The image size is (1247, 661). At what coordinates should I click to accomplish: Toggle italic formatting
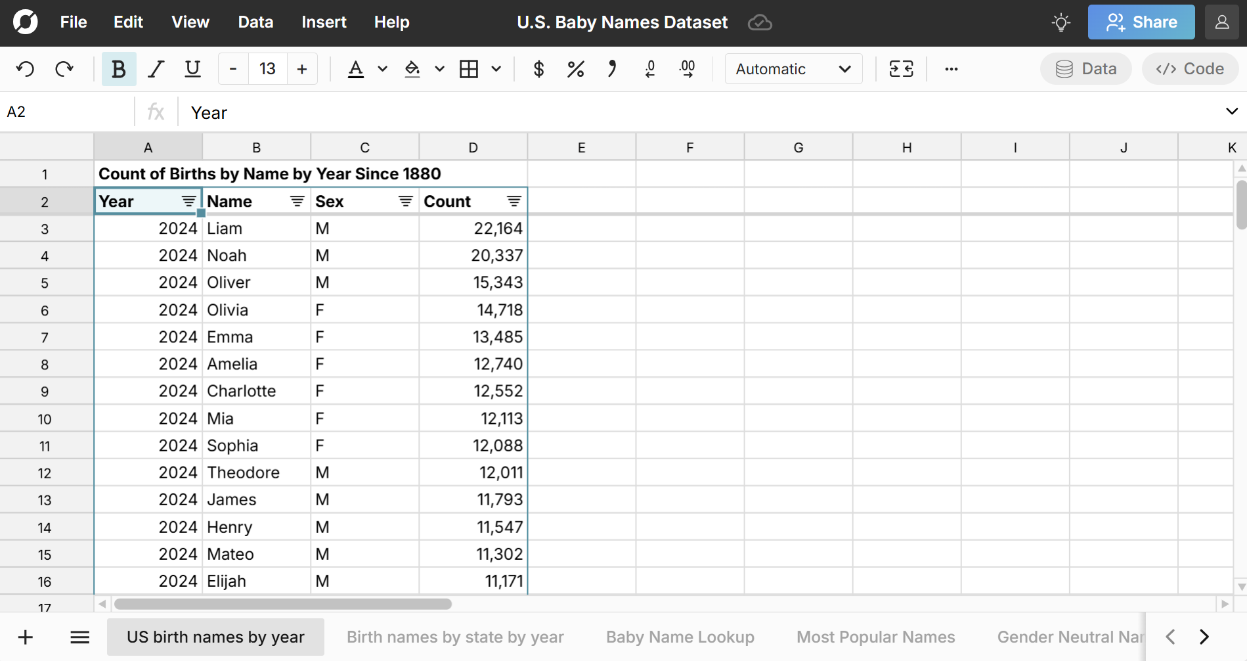(156, 68)
